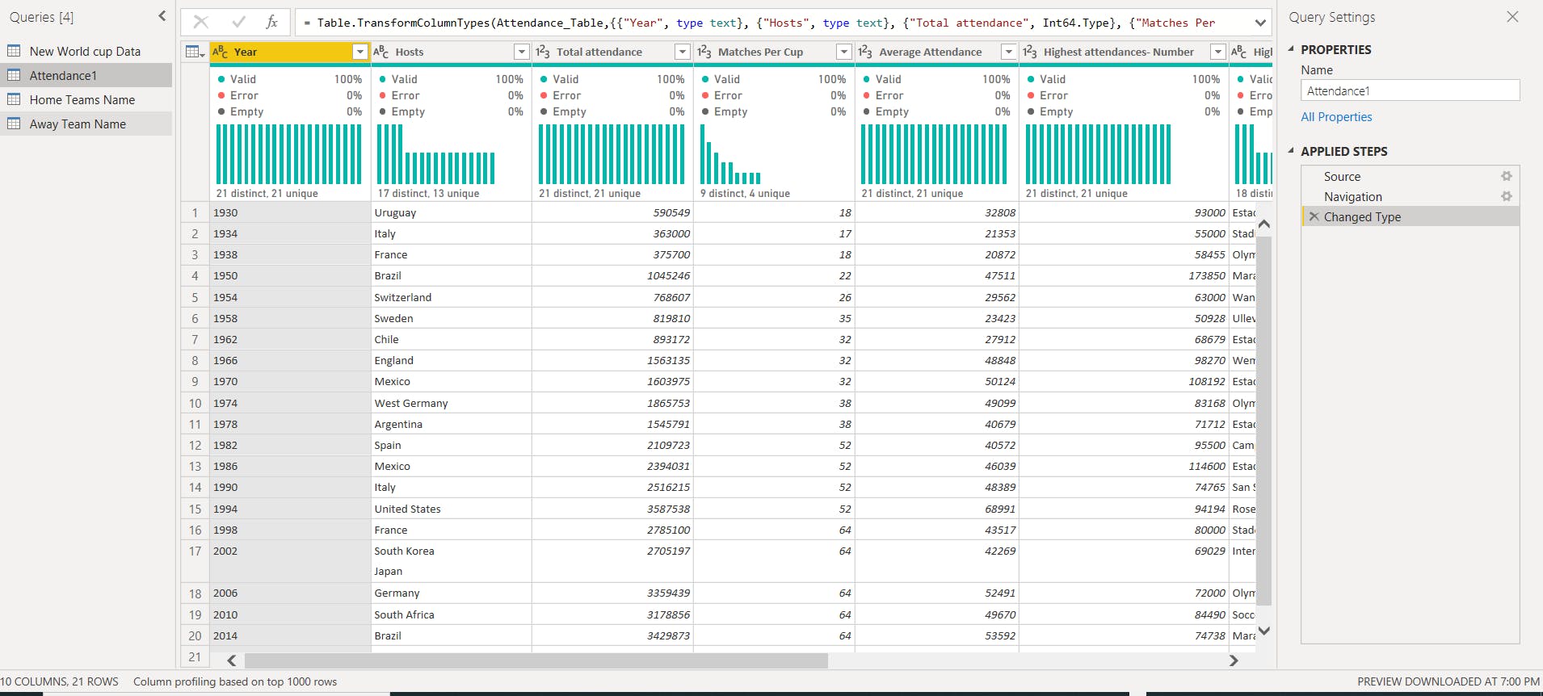Select the Away Team Name query
The image size is (1543, 696).
86,124
